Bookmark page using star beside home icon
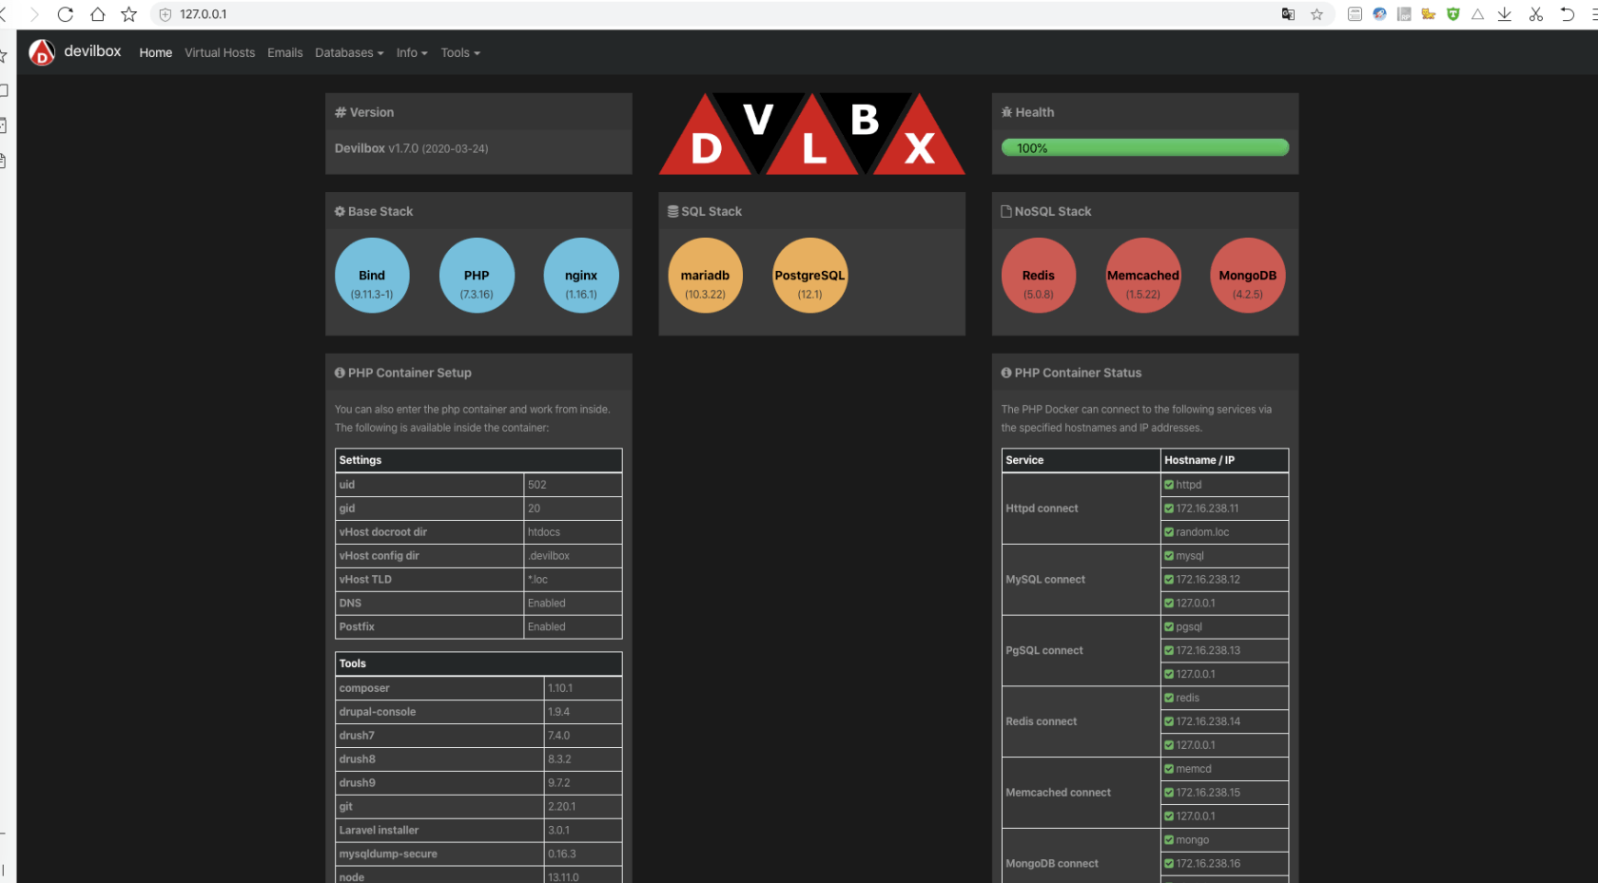 pyautogui.click(x=128, y=14)
